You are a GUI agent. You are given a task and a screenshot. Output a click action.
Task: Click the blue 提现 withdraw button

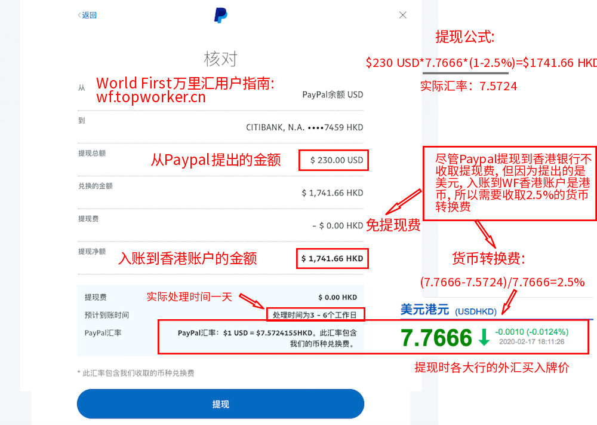[x=220, y=404]
